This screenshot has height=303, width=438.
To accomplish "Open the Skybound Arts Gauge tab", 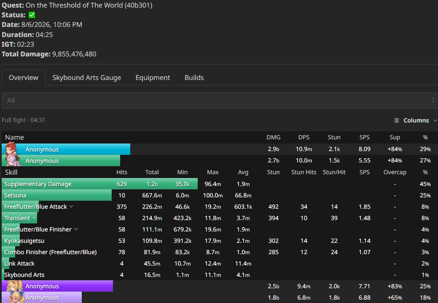I will [x=86, y=77].
